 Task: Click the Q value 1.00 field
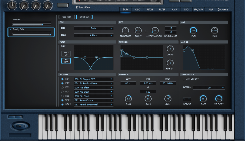pos(148,92)
